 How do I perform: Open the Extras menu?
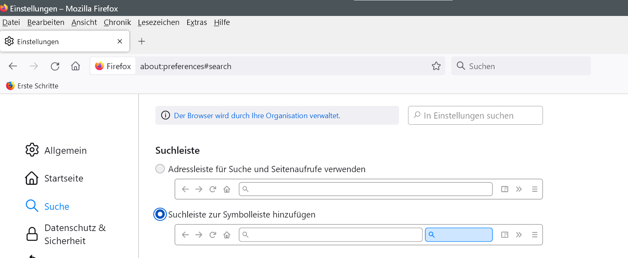coord(197,22)
